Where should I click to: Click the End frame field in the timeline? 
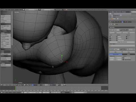point(37,92)
